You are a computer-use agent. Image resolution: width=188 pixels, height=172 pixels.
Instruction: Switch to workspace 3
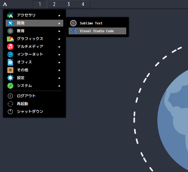[69, 4]
